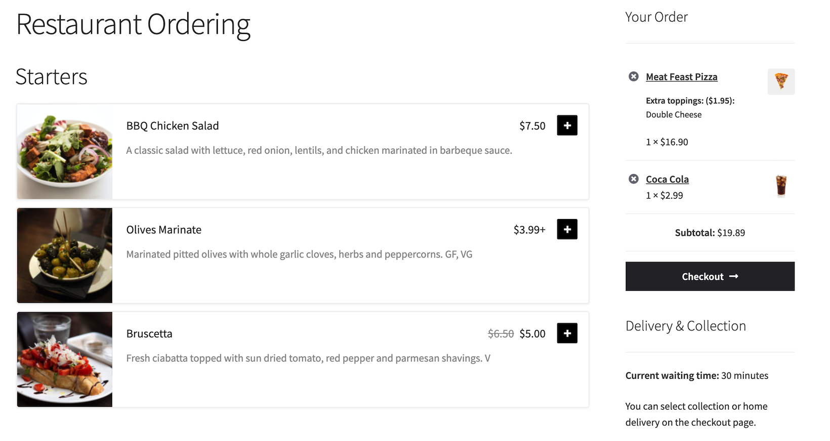
Task: Click the Bruscetta photo
Action: (x=64, y=359)
